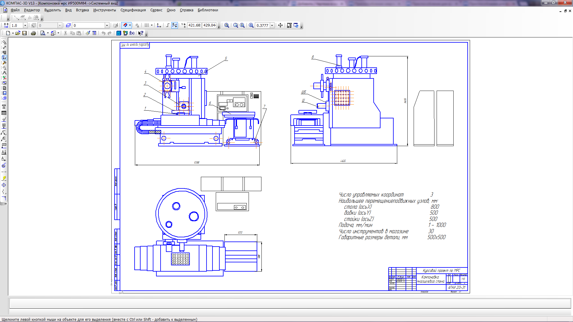Expand the disabled view-number dropdown showing 0
Screen dimensions: 573x322
tap(60, 25)
